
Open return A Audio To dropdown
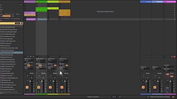tap(146, 68)
